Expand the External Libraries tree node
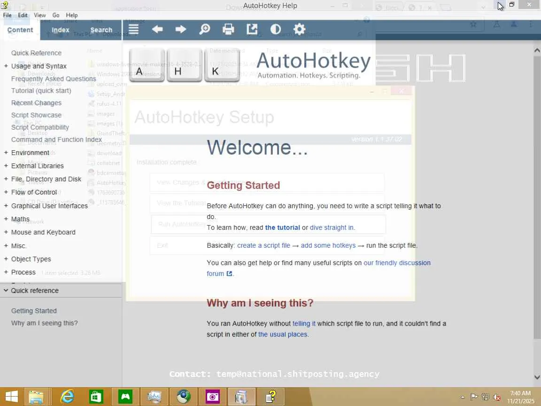 click(x=6, y=166)
